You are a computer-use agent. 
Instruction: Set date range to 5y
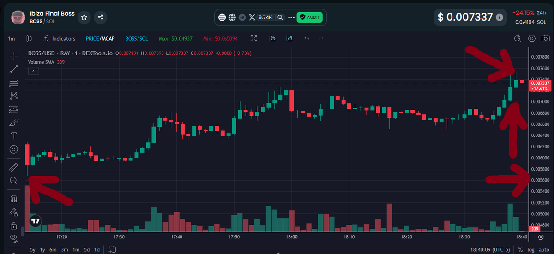[x=33, y=249]
